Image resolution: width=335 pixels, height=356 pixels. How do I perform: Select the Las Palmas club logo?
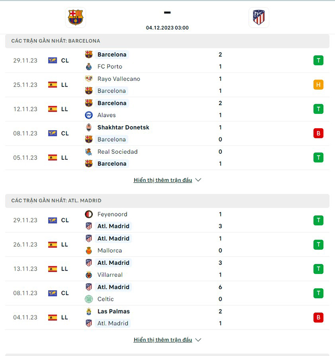88,311
